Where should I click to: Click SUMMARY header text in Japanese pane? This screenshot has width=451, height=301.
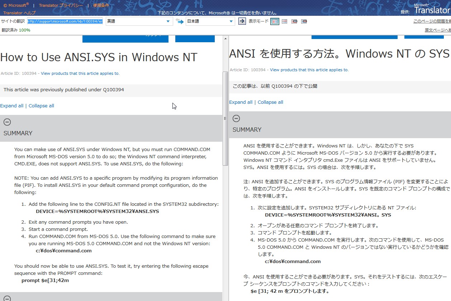[x=247, y=130]
